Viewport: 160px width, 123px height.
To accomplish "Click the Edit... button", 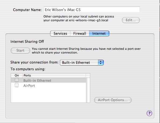I will 131,20.
